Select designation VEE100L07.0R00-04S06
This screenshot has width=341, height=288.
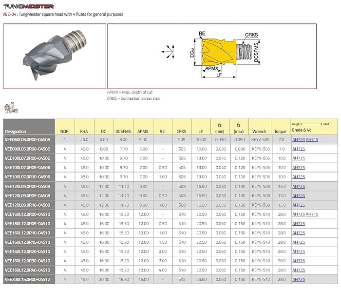(27, 158)
